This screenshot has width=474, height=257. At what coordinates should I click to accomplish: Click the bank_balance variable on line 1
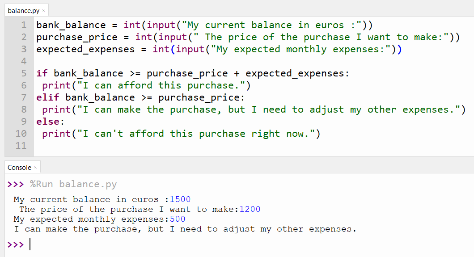click(71, 25)
